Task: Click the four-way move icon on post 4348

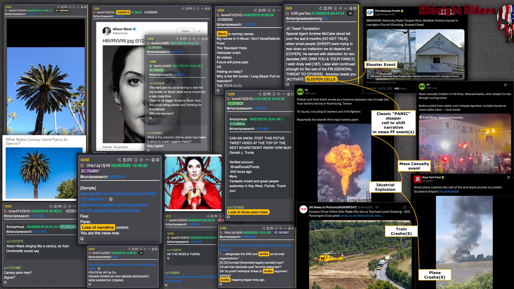Action: [141, 160]
